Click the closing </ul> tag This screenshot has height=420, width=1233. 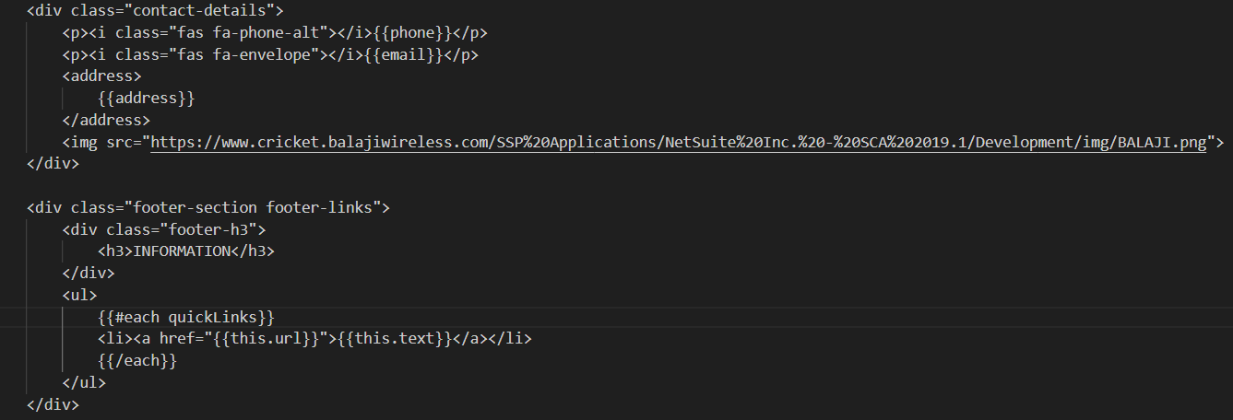[x=84, y=382]
